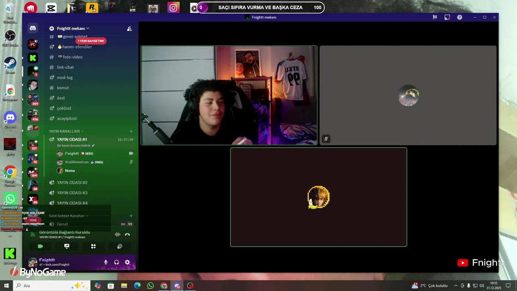Open the server icon with 476 badge
The height and width of the screenshot is (291, 517).
[33, 115]
